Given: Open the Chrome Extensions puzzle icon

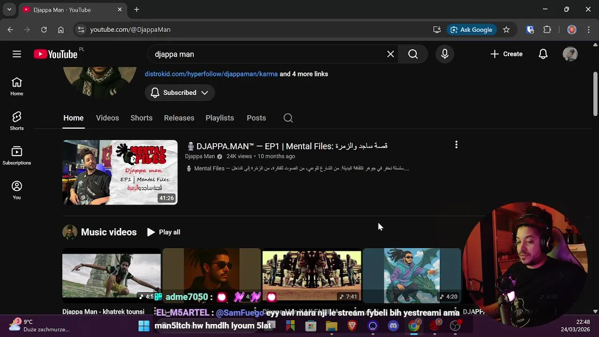Looking at the screenshot, I should point(547,29).
